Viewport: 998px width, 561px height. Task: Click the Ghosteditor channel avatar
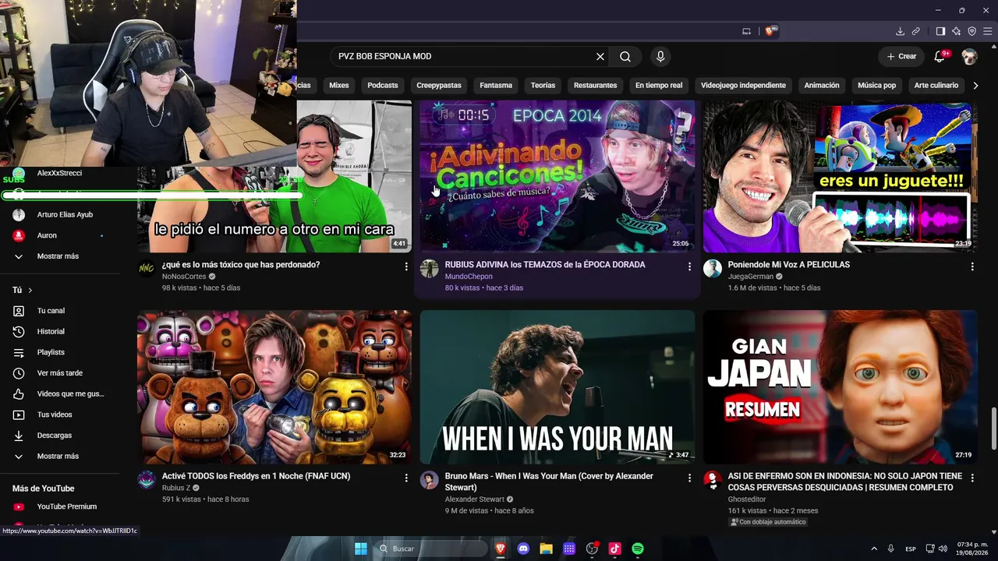pos(713,480)
